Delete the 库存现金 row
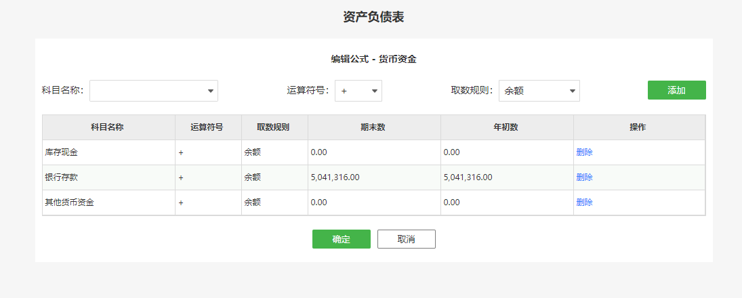The width and height of the screenshot is (742, 298). (584, 152)
